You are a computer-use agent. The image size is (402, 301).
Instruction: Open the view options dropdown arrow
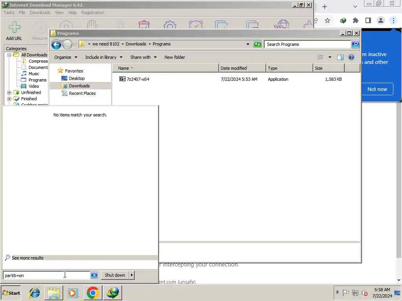[330, 57]
